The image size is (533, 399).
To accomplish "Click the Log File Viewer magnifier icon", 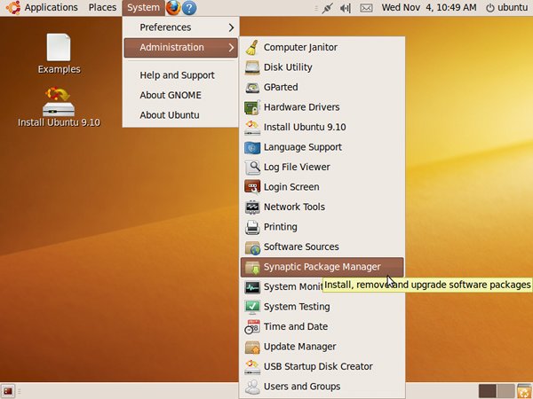I will pos(252,167).
